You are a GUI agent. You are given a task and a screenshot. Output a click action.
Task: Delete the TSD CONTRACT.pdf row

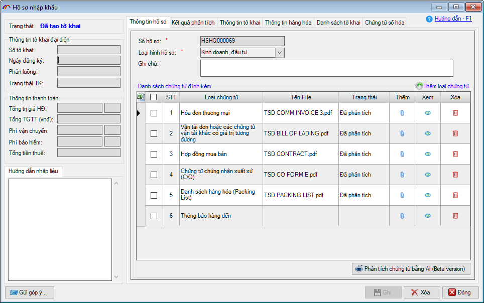(x=455, y=154)
